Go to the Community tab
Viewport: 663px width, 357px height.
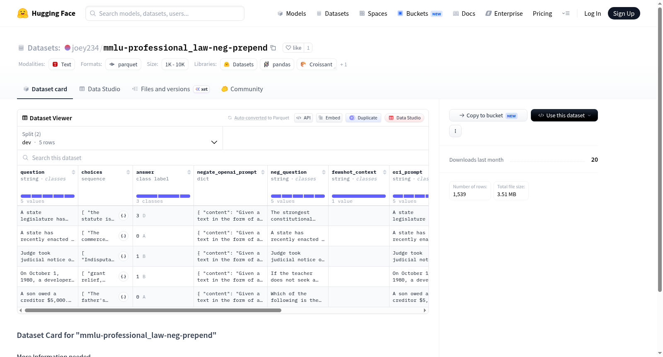pyautogui.click(x=242, y=89)
